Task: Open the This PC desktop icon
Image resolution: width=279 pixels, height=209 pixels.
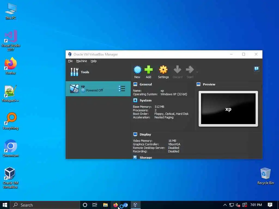Action: point(11,11)
